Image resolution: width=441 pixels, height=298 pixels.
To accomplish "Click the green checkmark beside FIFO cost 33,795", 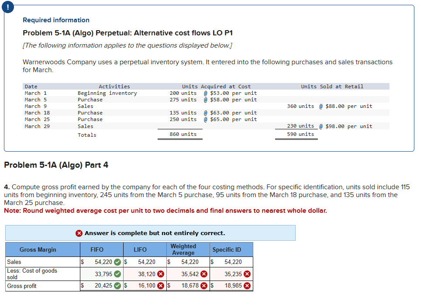I will click(x=118, y=274).
